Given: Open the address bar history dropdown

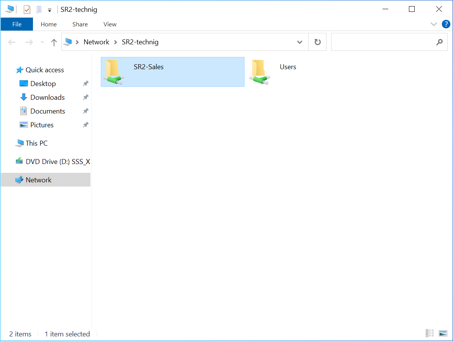Looking at the screenshot, I should coord(300,42).
